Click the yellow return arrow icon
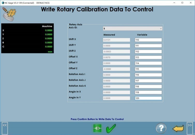The image size is (195, 135). tap(178, 129)
